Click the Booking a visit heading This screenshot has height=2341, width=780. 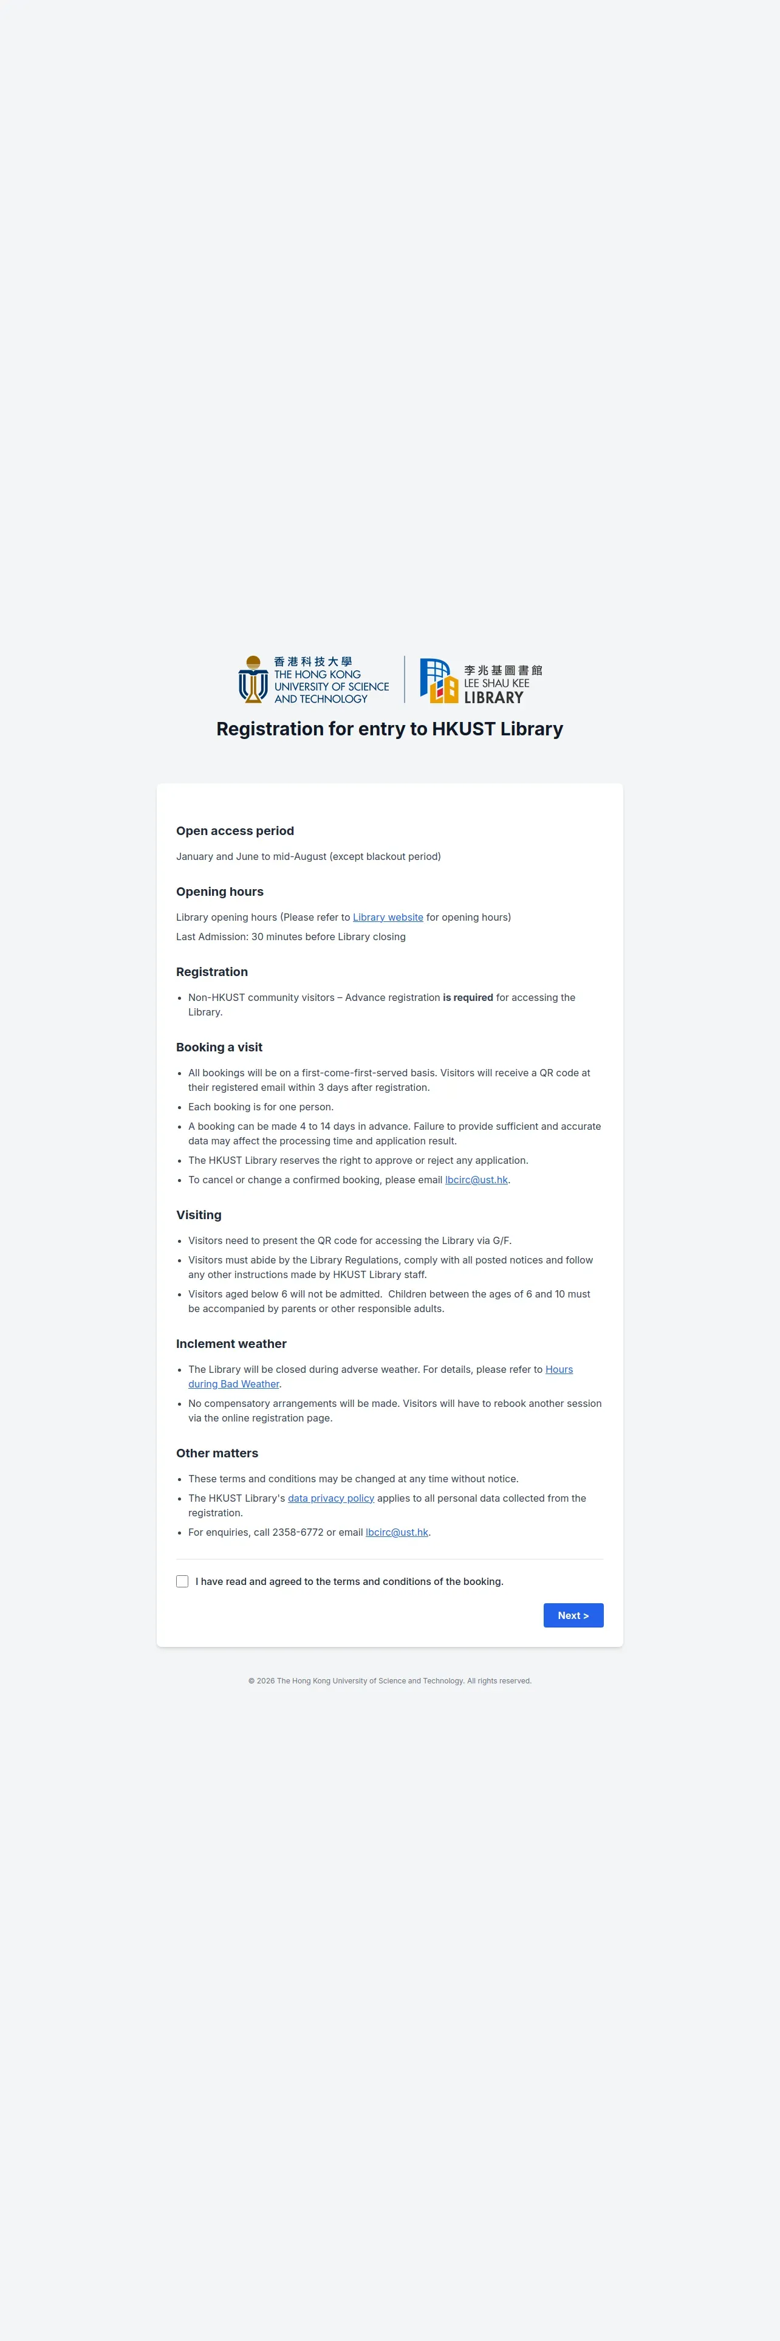click(219, 1047)
